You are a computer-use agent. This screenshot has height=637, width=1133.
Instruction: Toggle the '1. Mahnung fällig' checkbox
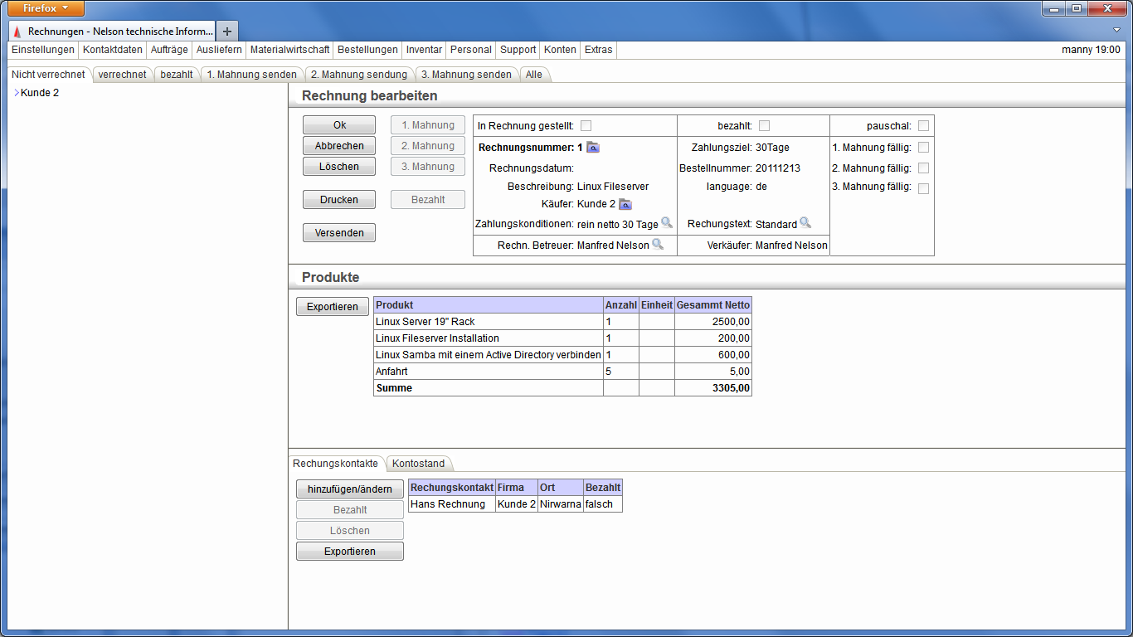point(923,148)
